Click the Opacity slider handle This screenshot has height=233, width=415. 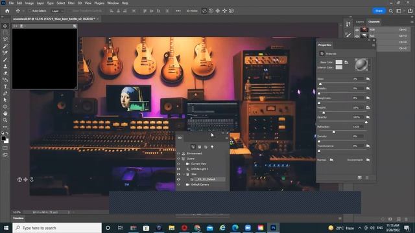click(x=366, y=122)
